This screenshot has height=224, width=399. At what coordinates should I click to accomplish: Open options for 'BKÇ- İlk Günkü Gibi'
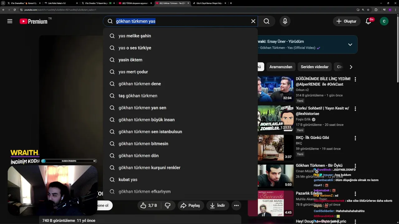click(x=355, y=138)
